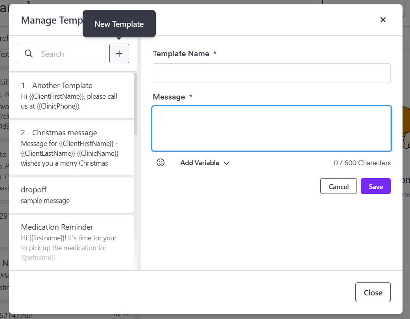Click the template Search field
410x319 pixels.
click(61, 53)
